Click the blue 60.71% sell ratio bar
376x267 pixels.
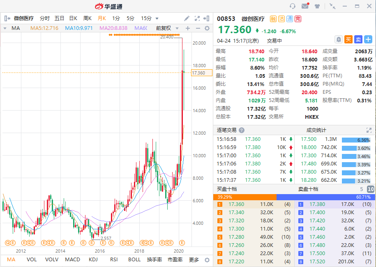click(325, 197)
